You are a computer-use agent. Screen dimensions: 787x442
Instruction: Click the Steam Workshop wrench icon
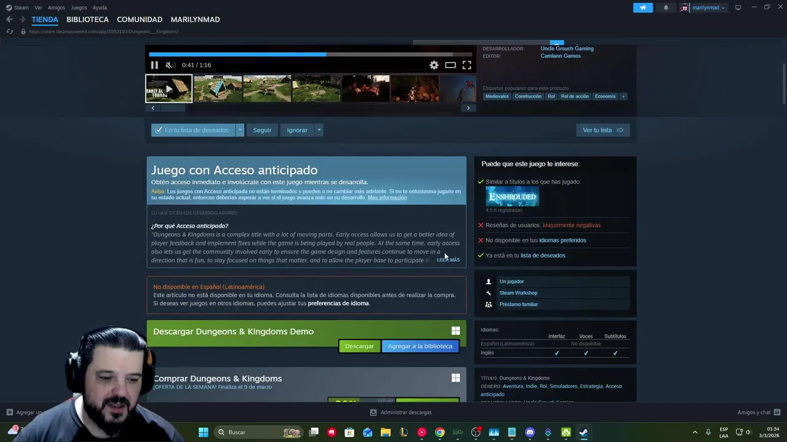489,293
